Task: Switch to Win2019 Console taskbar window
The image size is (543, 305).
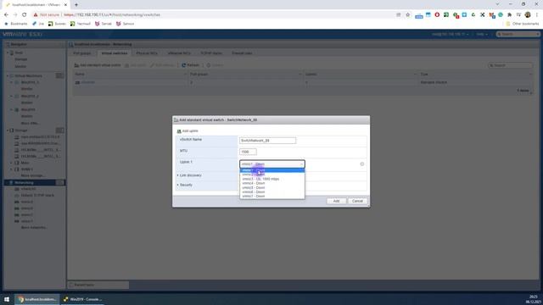Action: coord(82,299)
